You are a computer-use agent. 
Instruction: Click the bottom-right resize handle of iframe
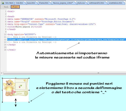[x=29, y=102]
